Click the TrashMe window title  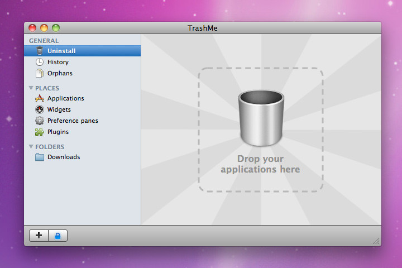point(203,28)
